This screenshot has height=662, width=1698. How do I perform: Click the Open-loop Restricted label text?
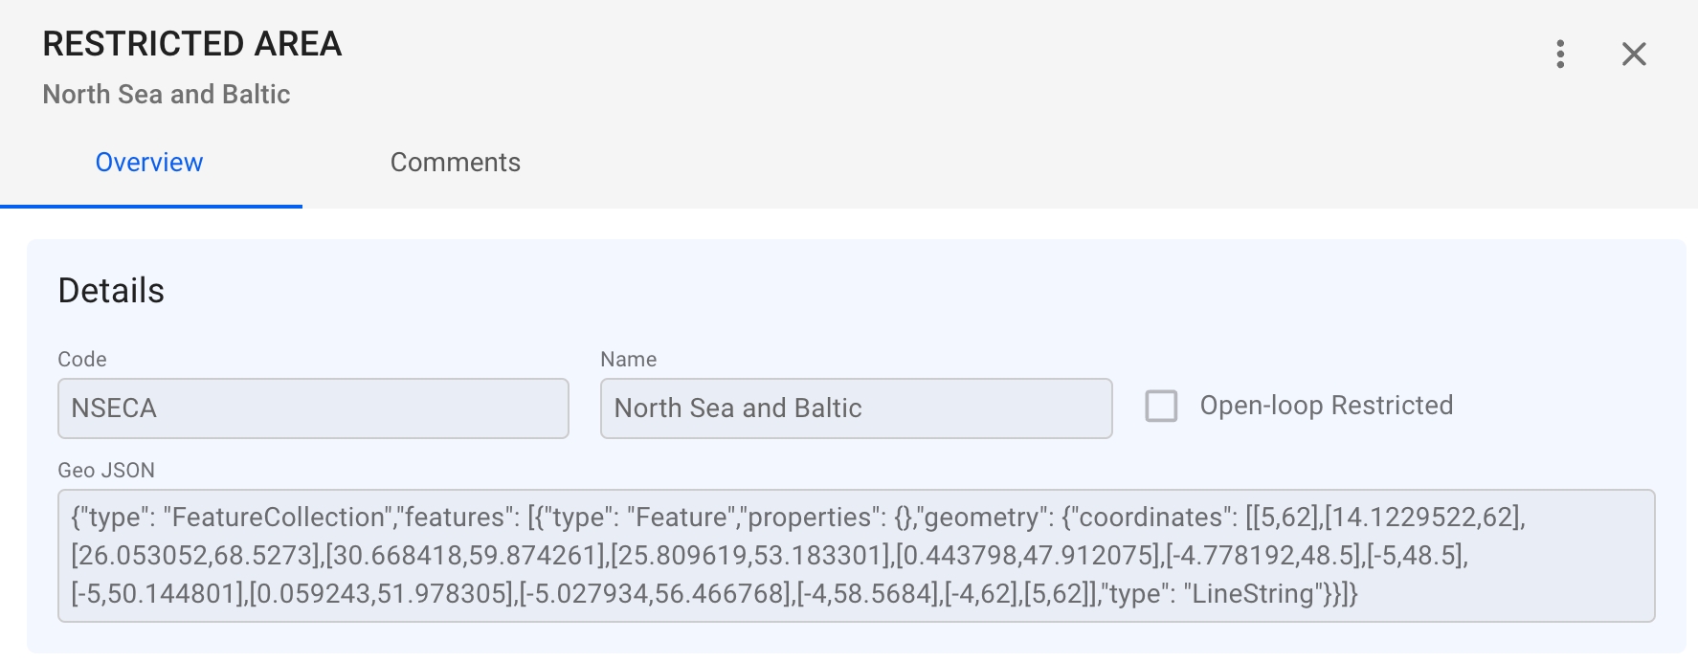(1326, 406)
